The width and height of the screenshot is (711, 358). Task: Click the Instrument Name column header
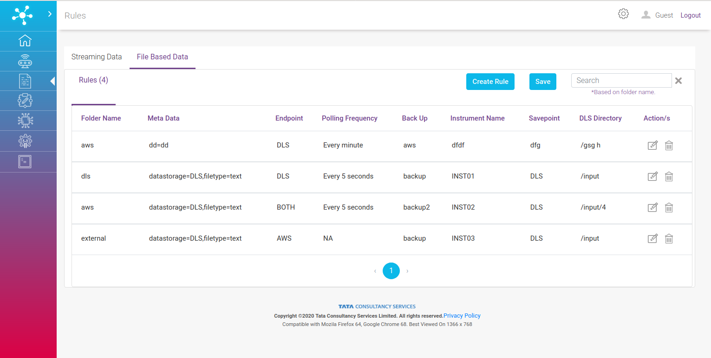[x=477, y=118]
